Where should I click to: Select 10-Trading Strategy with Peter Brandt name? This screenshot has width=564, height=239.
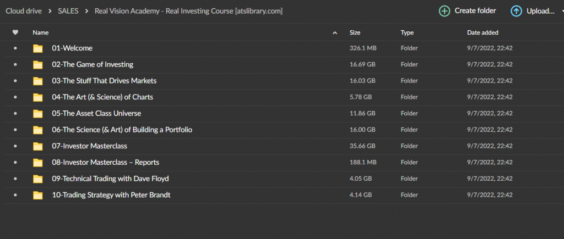point(111,195)
